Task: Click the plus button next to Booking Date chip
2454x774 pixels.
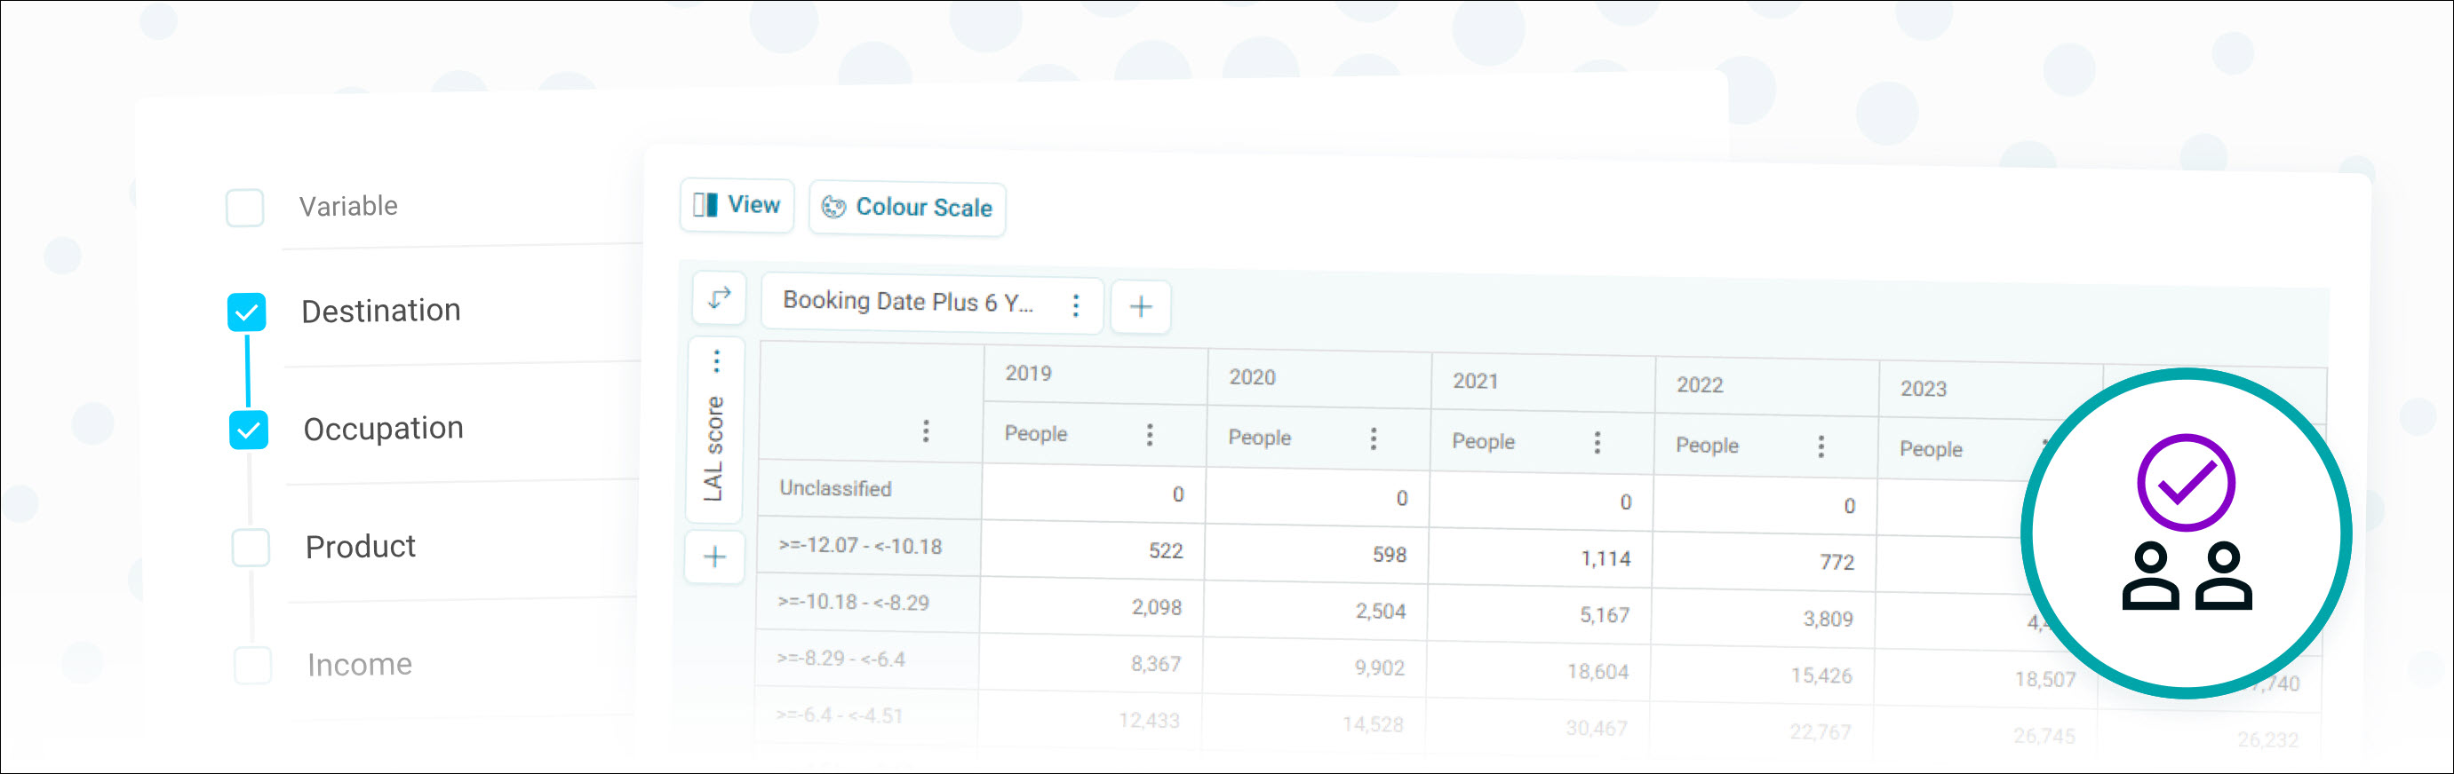Action: 1140,306
